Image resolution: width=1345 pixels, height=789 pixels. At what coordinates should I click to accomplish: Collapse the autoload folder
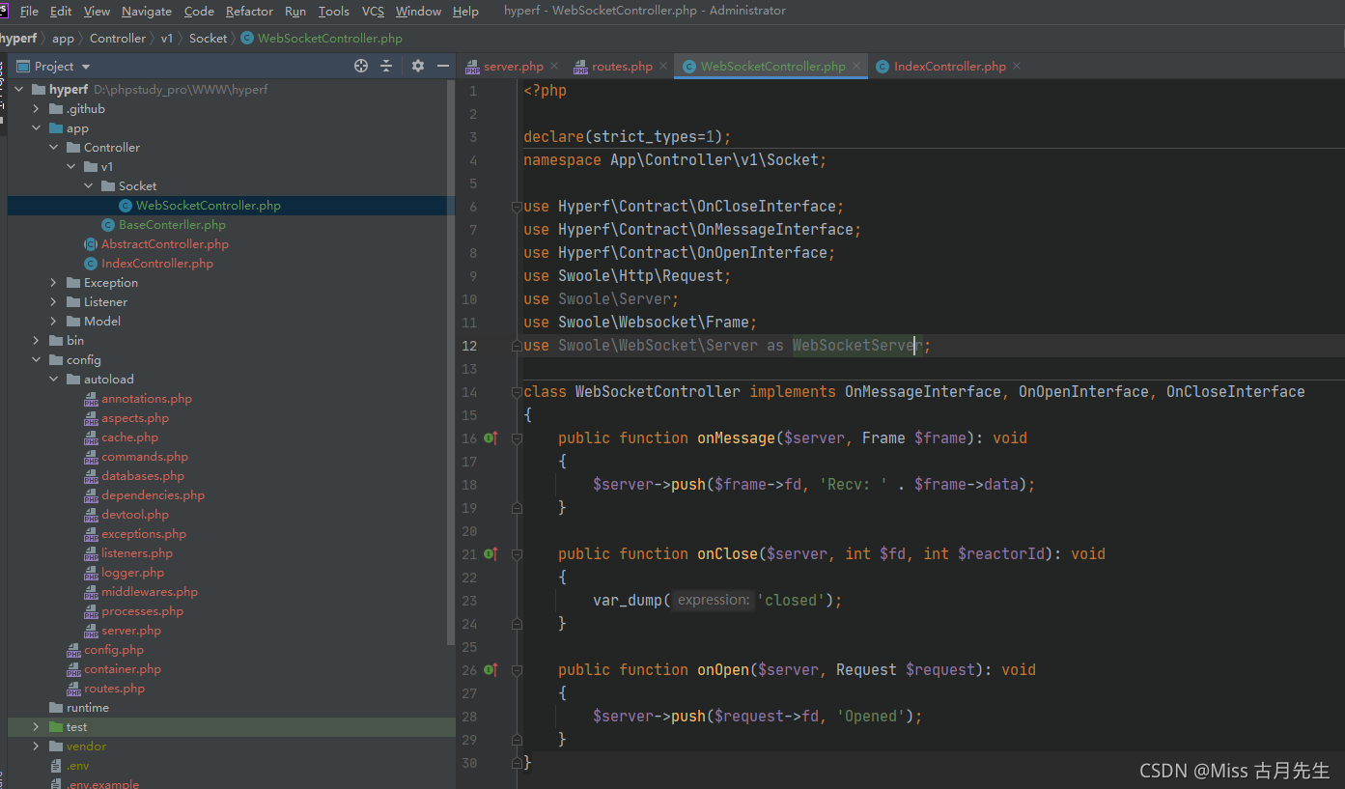tap(54, 380)
